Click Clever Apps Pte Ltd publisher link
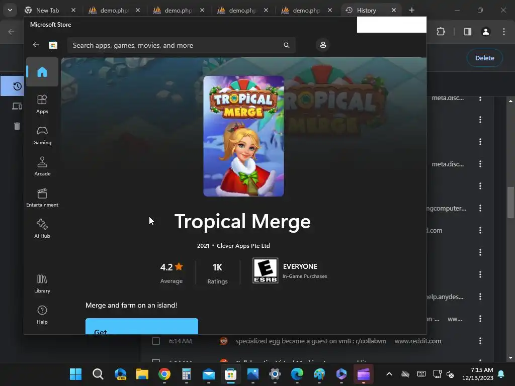 coord(243,245)
